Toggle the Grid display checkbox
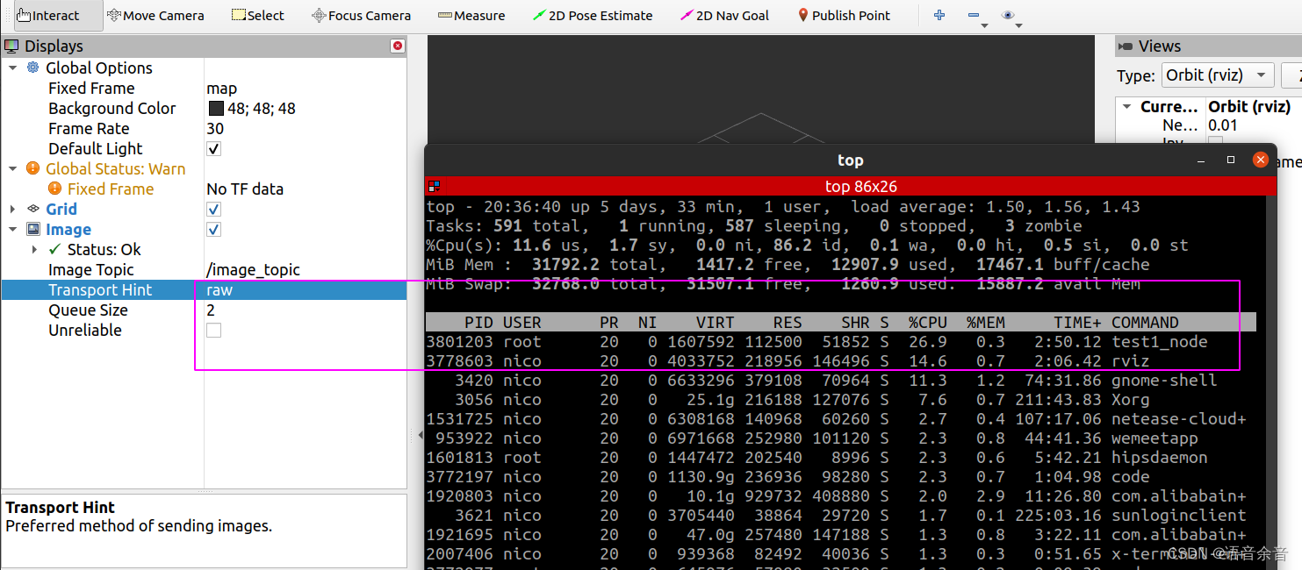This screenshot has height=570, width=1302. tap(213, 209)
